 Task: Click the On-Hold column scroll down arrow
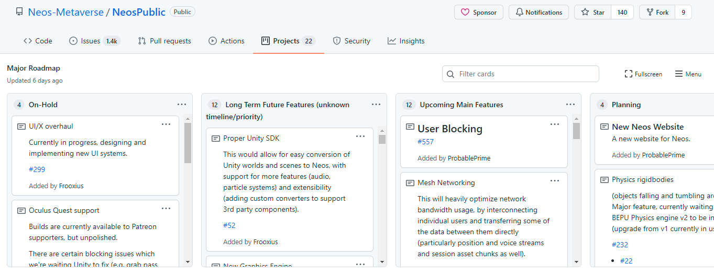(188, 262)
